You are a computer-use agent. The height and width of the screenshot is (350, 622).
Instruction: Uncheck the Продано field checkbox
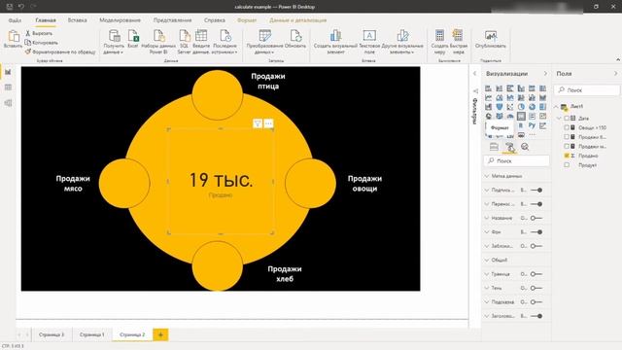567,156
